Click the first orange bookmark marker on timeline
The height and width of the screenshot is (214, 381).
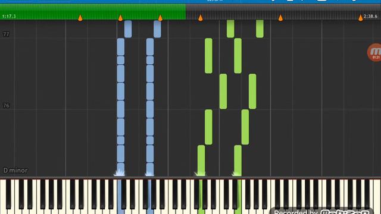click(80, 18)
